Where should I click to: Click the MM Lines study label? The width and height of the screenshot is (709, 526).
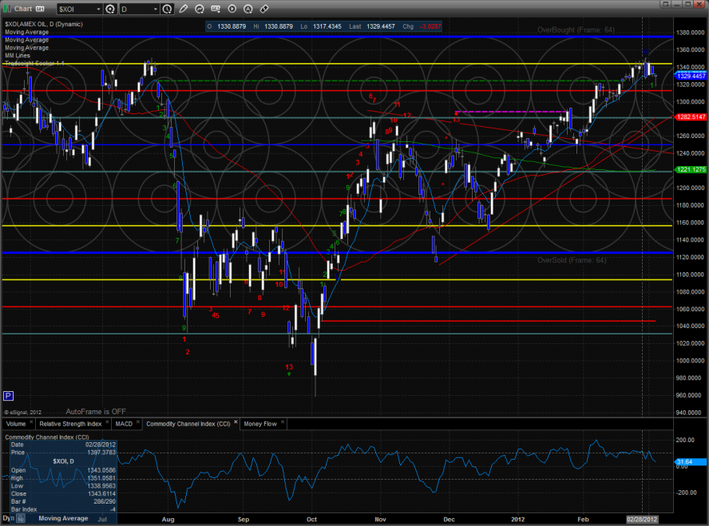coord(16,55)
